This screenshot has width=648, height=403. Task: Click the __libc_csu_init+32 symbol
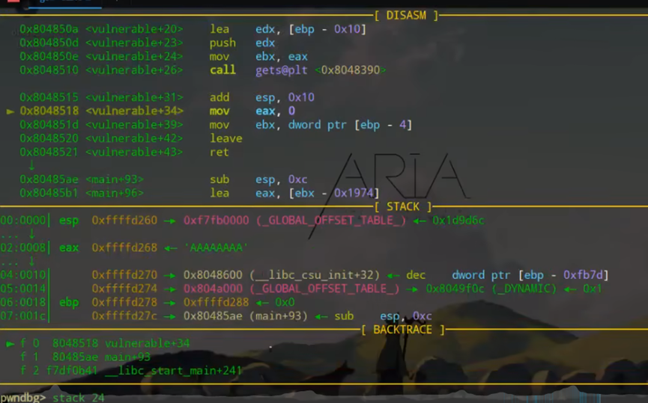(x=319, y=275)
